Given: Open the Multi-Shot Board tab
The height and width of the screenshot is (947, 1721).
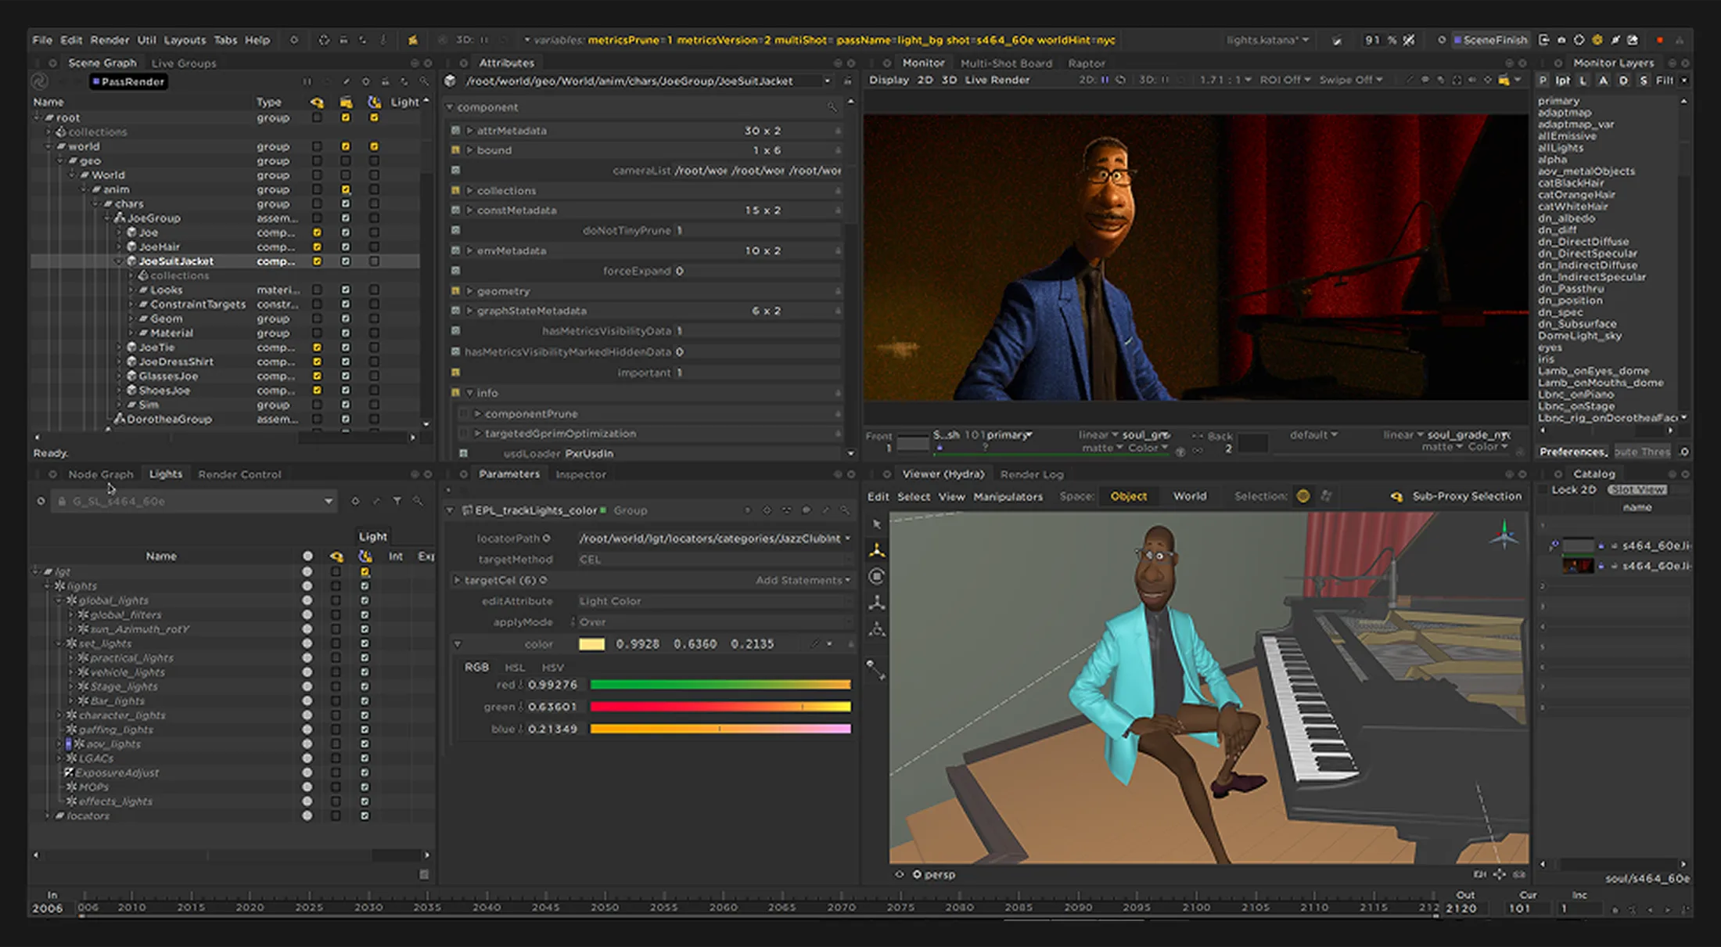Looking at the screenshot, I should pos(1006,63).
